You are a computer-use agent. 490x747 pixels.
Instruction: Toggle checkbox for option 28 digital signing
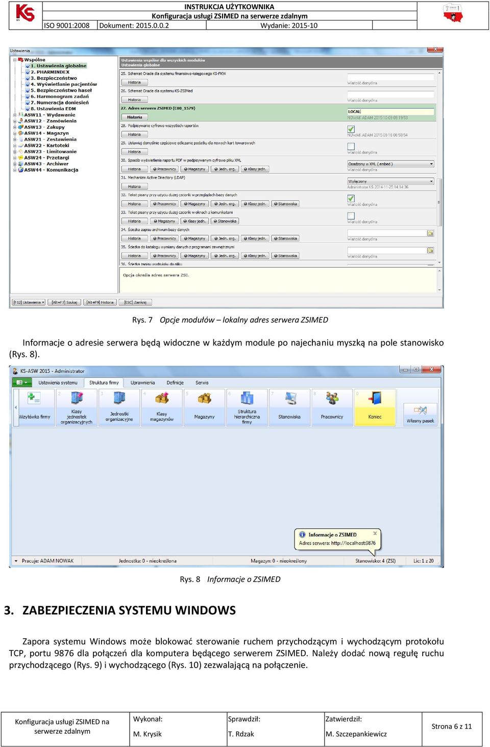point(351,129)
